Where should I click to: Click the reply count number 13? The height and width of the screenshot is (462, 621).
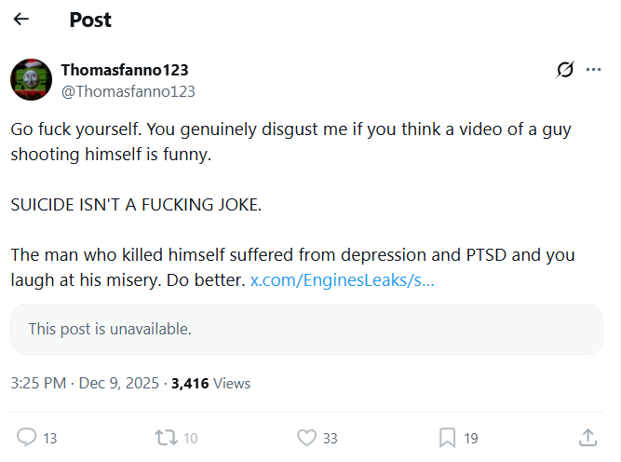pyautogui.click(x=50, y=438)
